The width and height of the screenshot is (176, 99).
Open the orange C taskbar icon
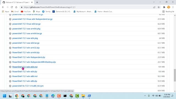click(x=59, y=96)
